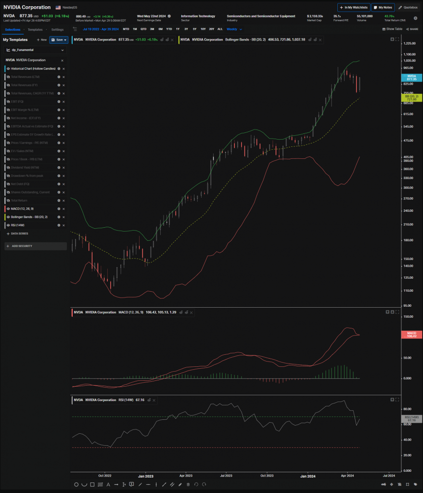Select the circle drawing tool
The image size is (423, 493).
point(76,484)
